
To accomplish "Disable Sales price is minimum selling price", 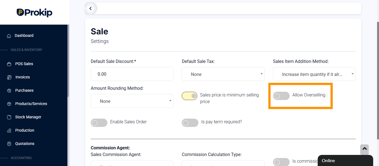I will (190, 96).
